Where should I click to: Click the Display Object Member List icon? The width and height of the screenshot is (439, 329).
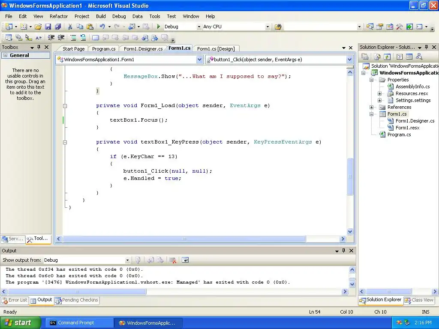(x=9, y=38)
